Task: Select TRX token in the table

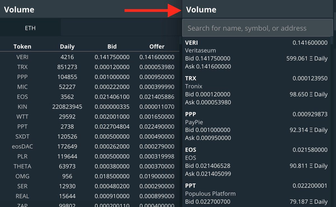Action: [x=22, y=67]
